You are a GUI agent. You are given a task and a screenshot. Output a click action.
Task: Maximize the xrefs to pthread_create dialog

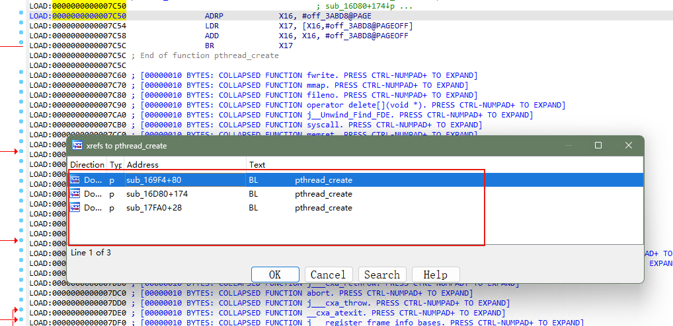598,145
